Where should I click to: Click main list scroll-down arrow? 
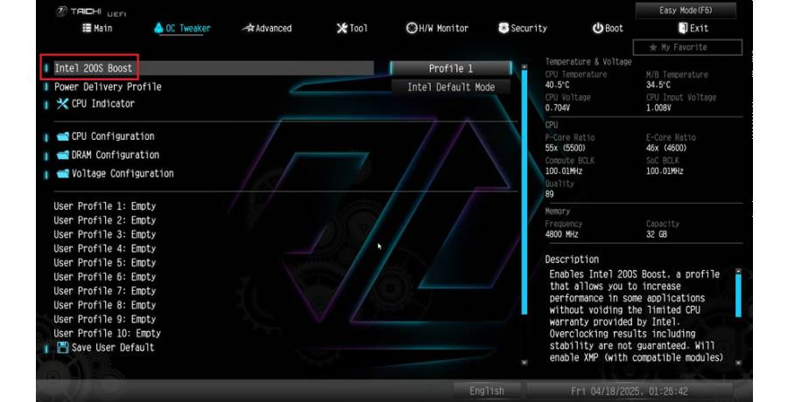pos(524,363)
